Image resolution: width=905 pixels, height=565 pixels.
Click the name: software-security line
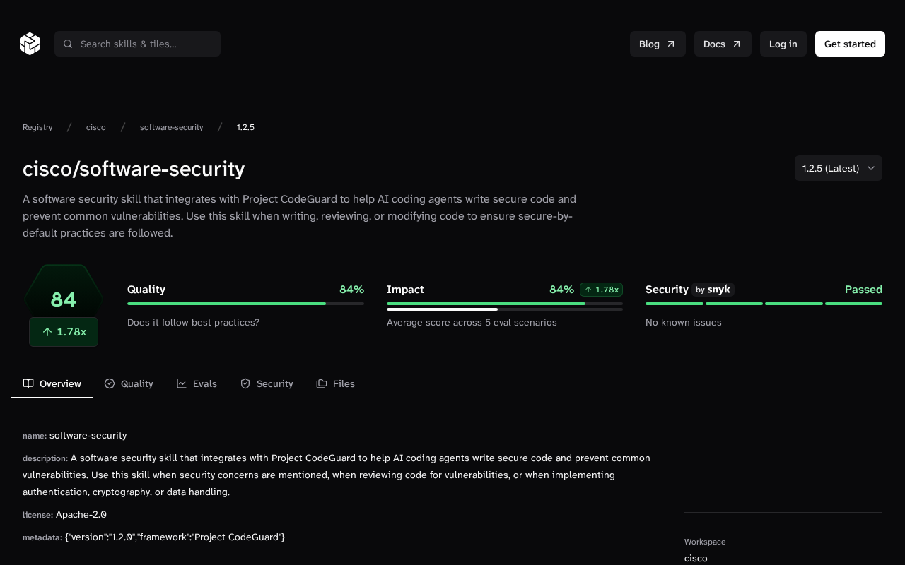pyautogui.click(x=75, y=435)
